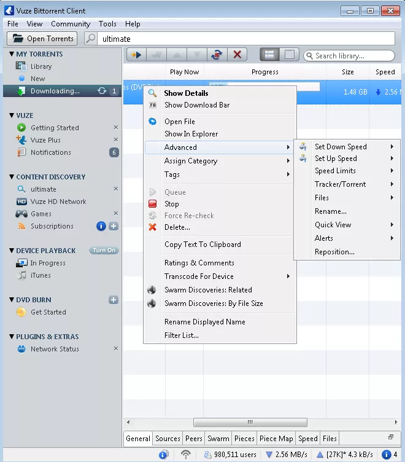The width and height of the screenshot is (405, 462).
Task: Click the Downloading refresh spinner icon
Action: (x=102, y=91)
